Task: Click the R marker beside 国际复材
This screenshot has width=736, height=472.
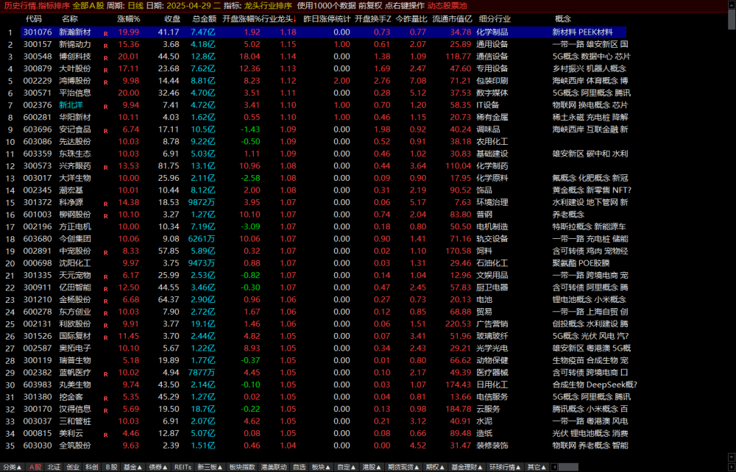Action: tap(105, 338)
